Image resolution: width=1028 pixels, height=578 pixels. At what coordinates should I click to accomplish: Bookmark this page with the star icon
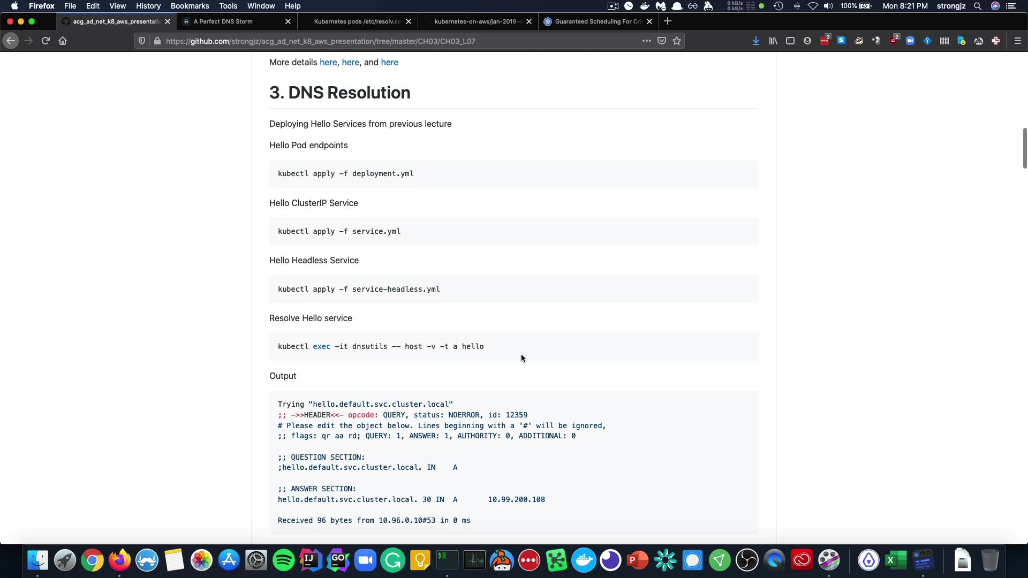677,41
